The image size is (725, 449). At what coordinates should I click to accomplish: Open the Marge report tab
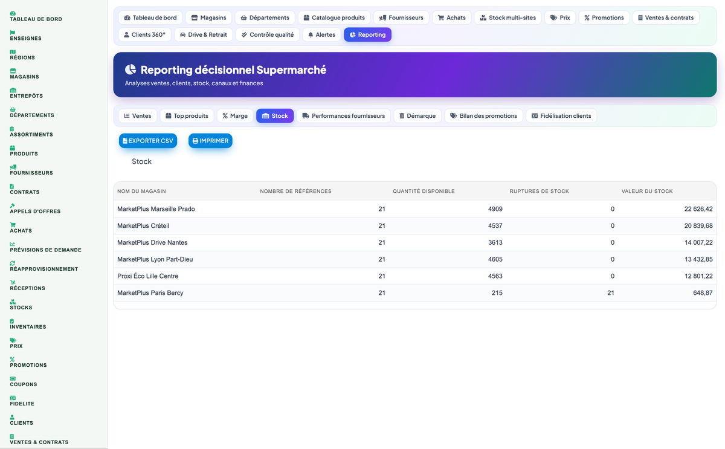[x=235, y=115]
